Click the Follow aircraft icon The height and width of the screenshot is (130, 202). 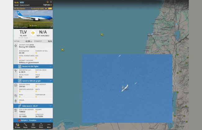coord(33,125)
